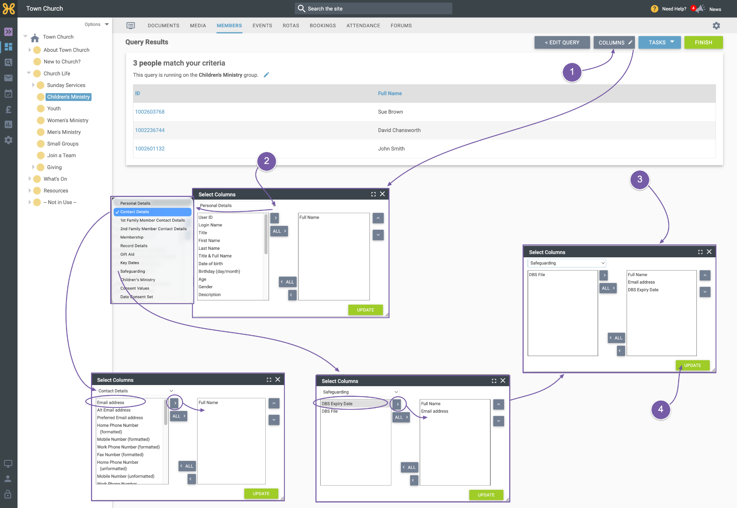
Task: Open Safeguarding dropdown in right-side dialog
Action: click(x=567, y=263)
